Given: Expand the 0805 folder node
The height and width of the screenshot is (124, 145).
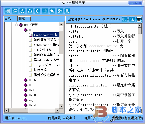Looking at the screenshot, I should coord(21,80).
